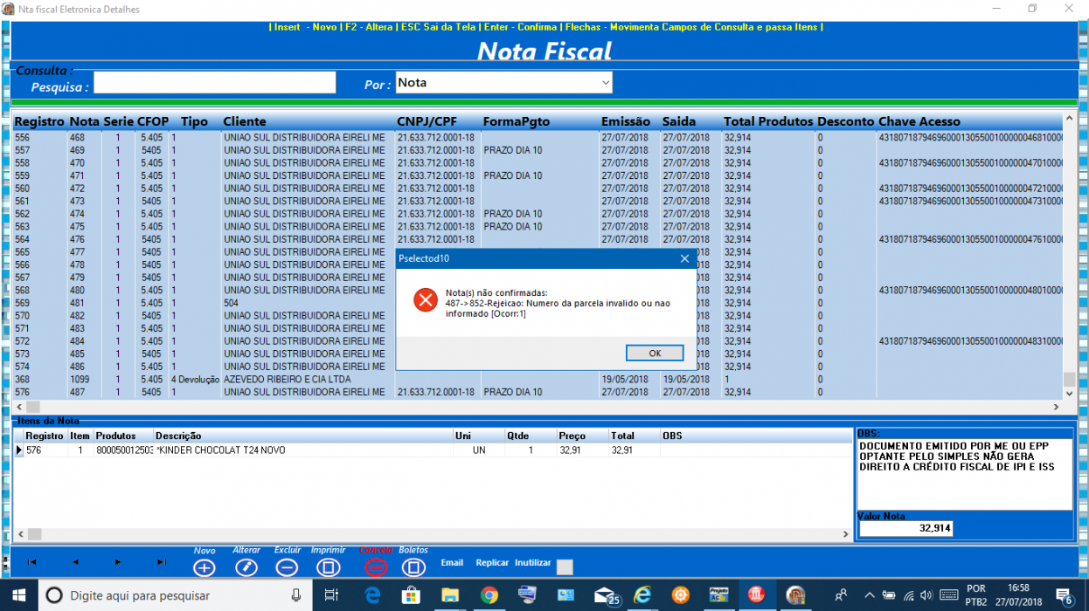Go to last record navigation arrow
The image size is (1089, 611).
[161, 562]
